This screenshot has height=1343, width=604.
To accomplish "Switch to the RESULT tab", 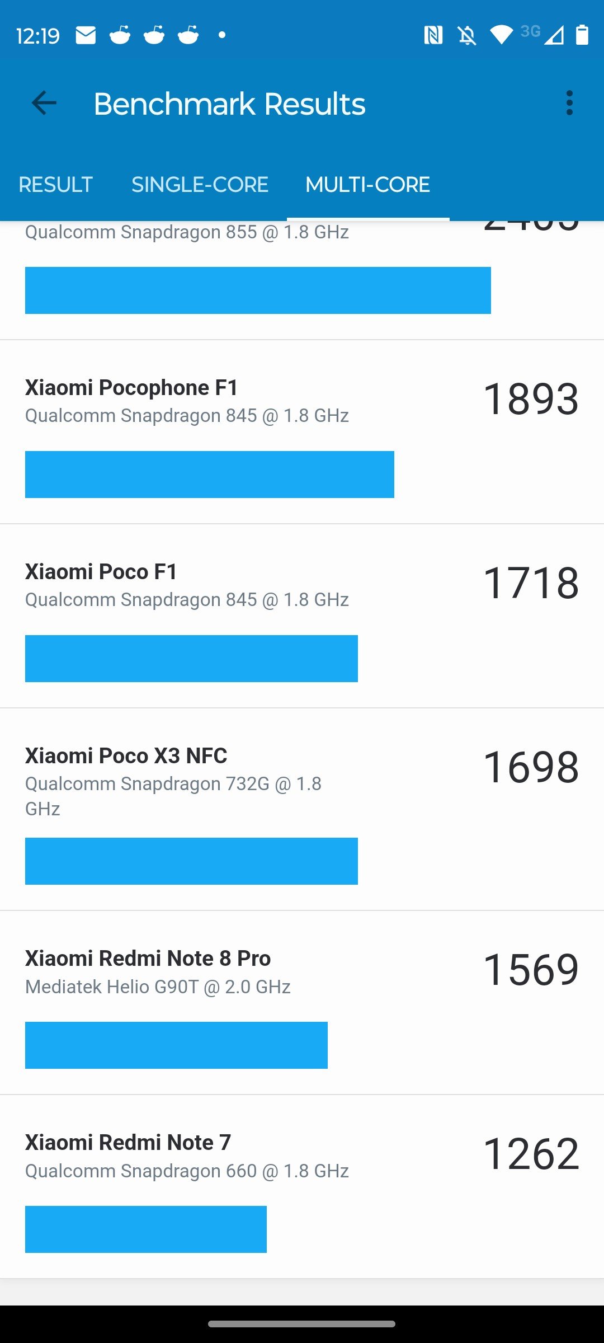I will [55, 185].
